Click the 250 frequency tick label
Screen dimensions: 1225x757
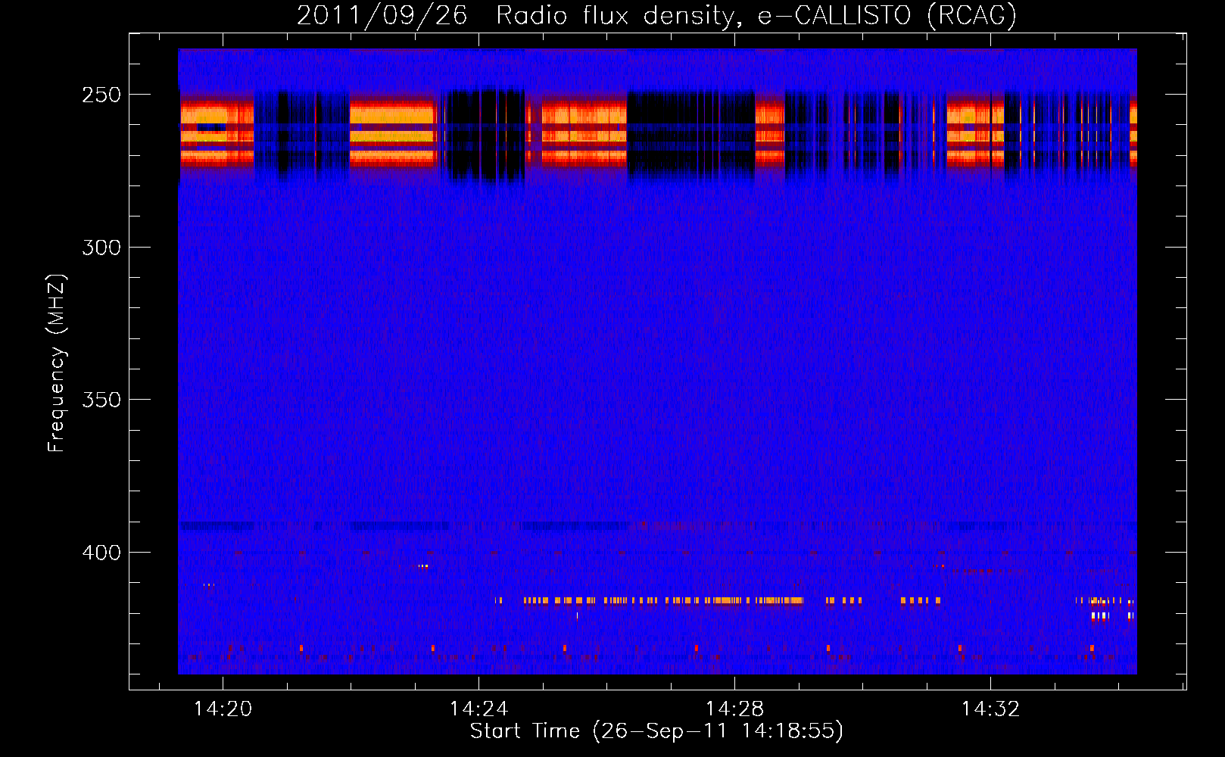[x=101, y=95]
